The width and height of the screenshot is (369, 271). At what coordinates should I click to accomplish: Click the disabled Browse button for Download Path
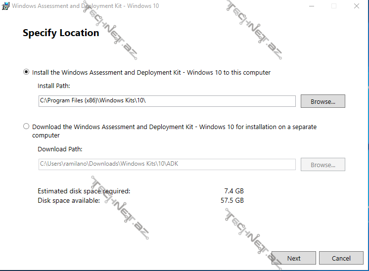323,165
